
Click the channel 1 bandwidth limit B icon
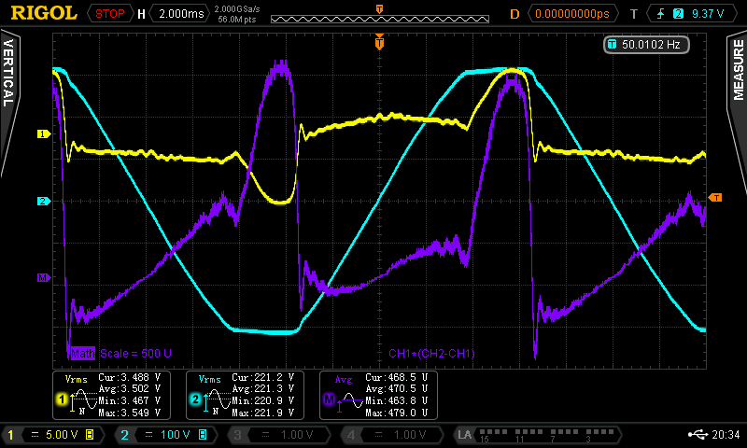[x=90, y=435]
